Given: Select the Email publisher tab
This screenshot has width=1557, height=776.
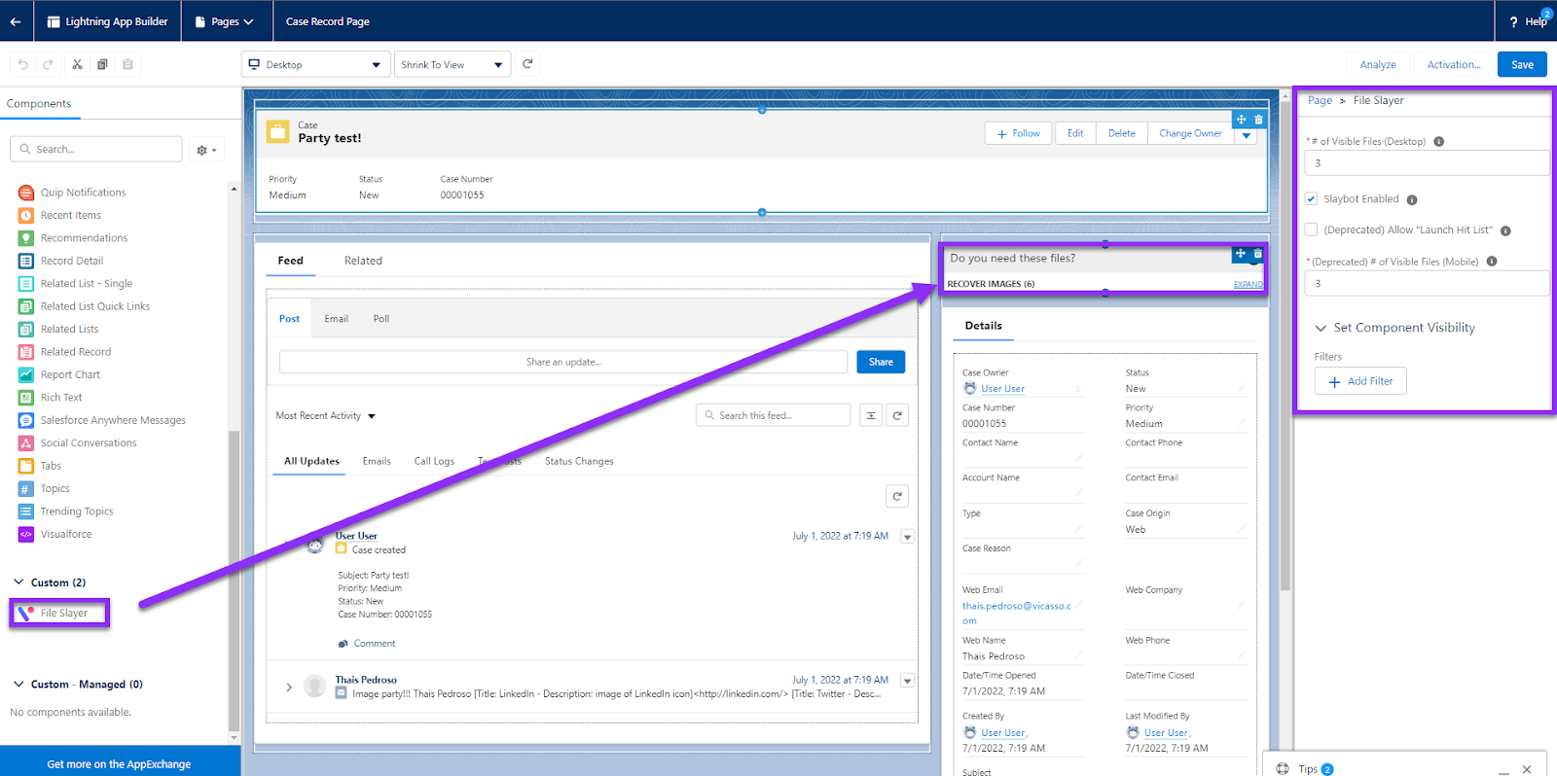Looking at the screenshot, I should click(336, 319).
